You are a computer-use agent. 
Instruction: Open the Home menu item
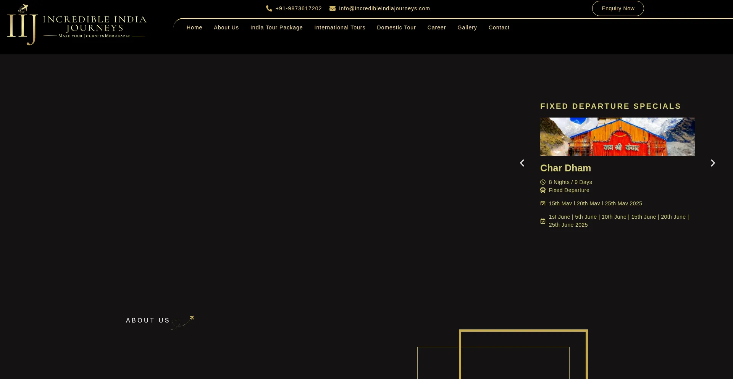tap(194, 27)
